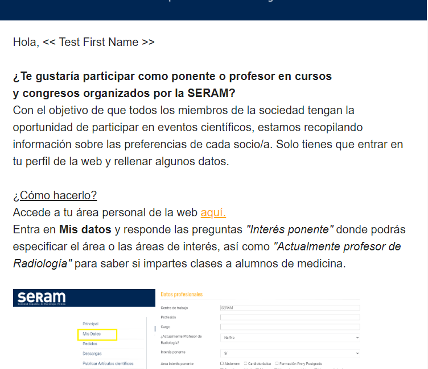Open the orange "aquí." link
Image resolution: width=428 pixels, height=369 pixels.
tap(213, 212)
